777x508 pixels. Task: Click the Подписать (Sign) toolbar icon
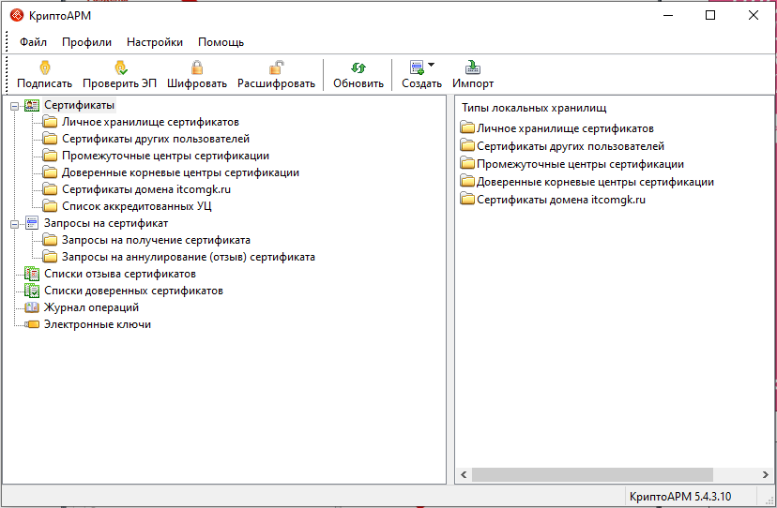(44, 67)
